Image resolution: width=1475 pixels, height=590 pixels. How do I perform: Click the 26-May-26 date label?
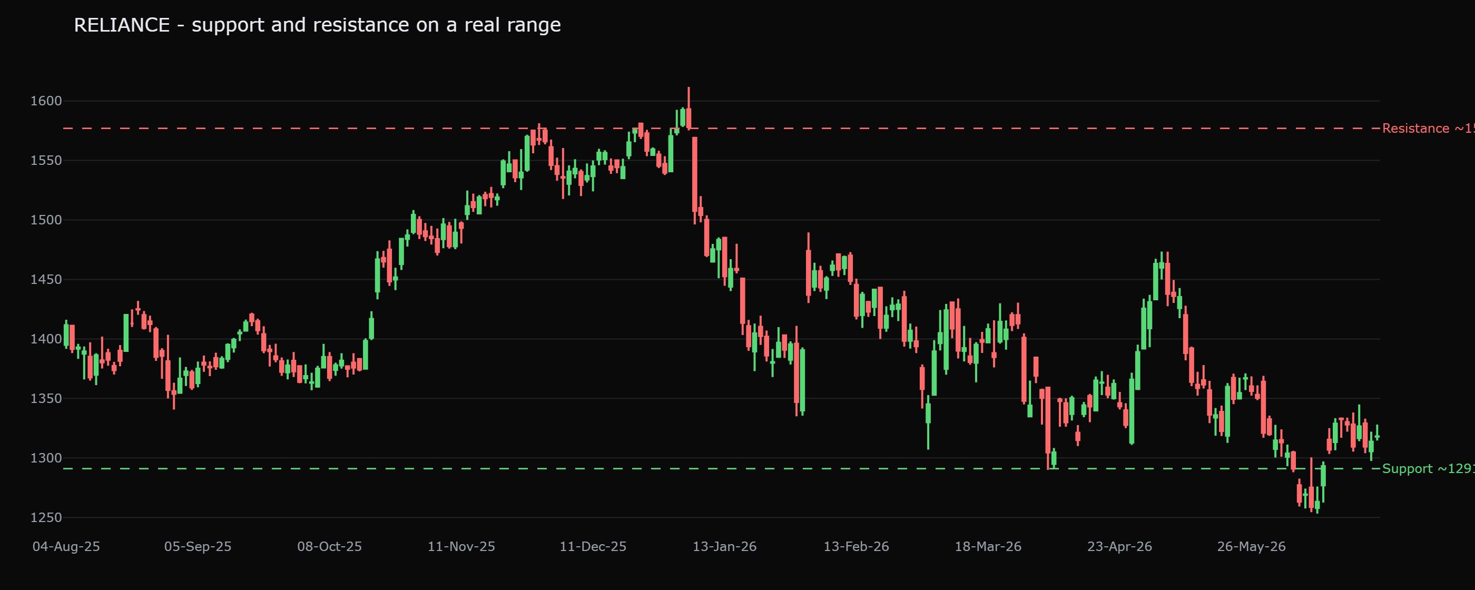(1251, 546)
